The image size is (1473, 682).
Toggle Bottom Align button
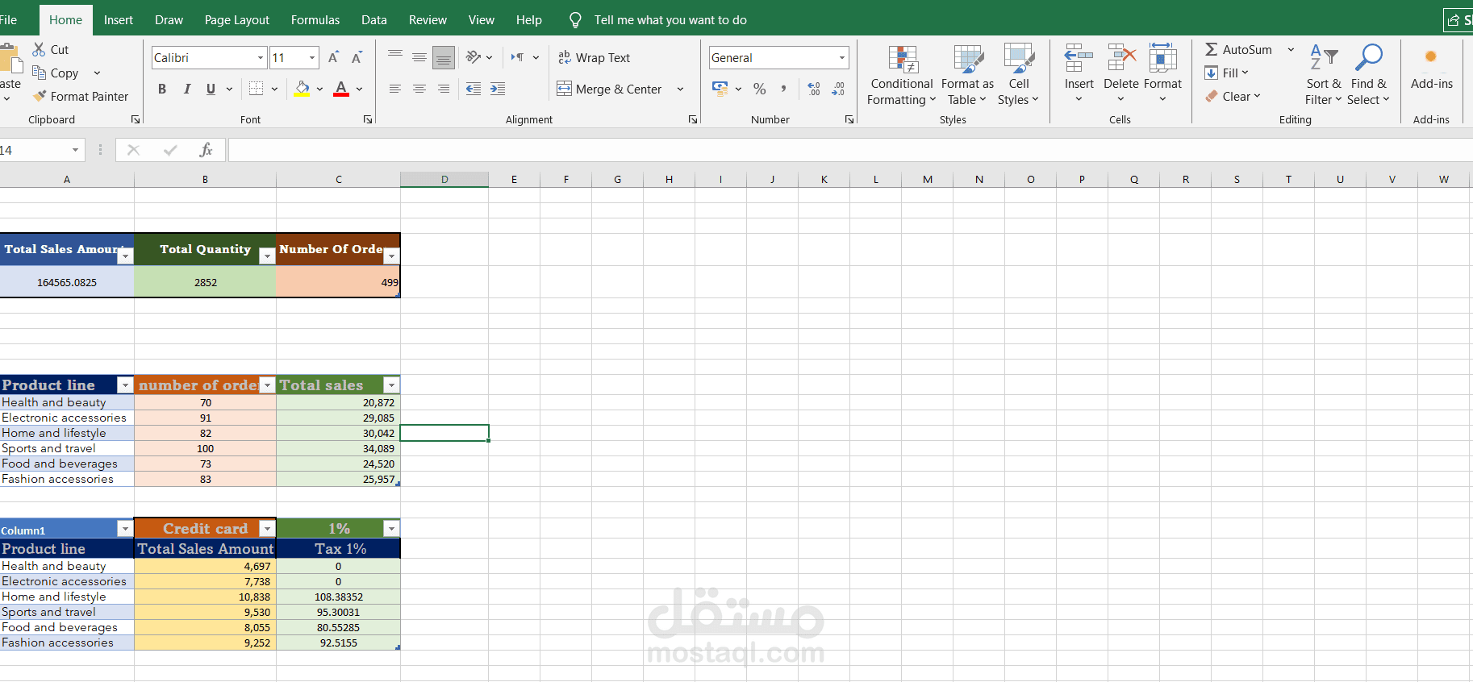(444, 57)
